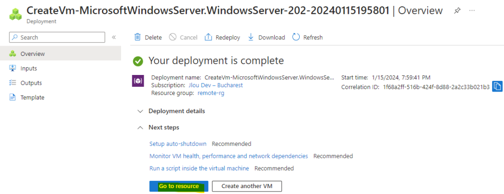Open the Inputs menu item
This screenshot has height=194, width=504.
[61, 68]
